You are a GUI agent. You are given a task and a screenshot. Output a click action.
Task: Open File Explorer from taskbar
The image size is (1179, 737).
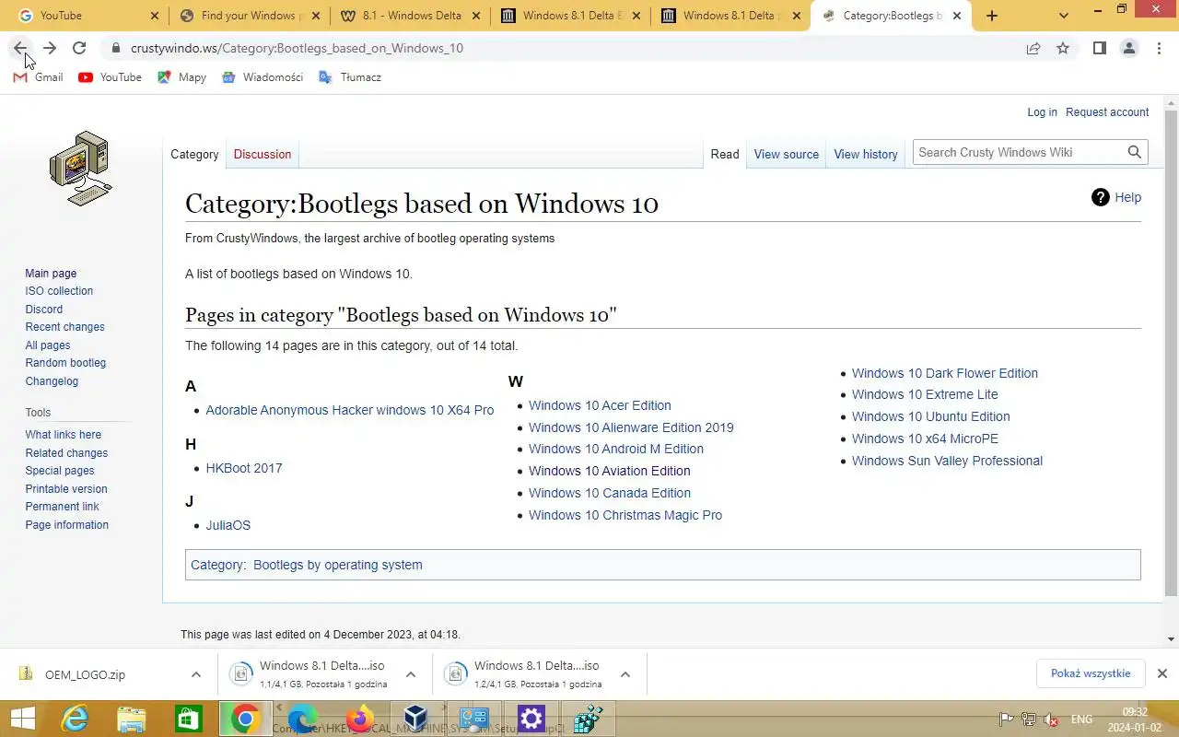(132, 719)
